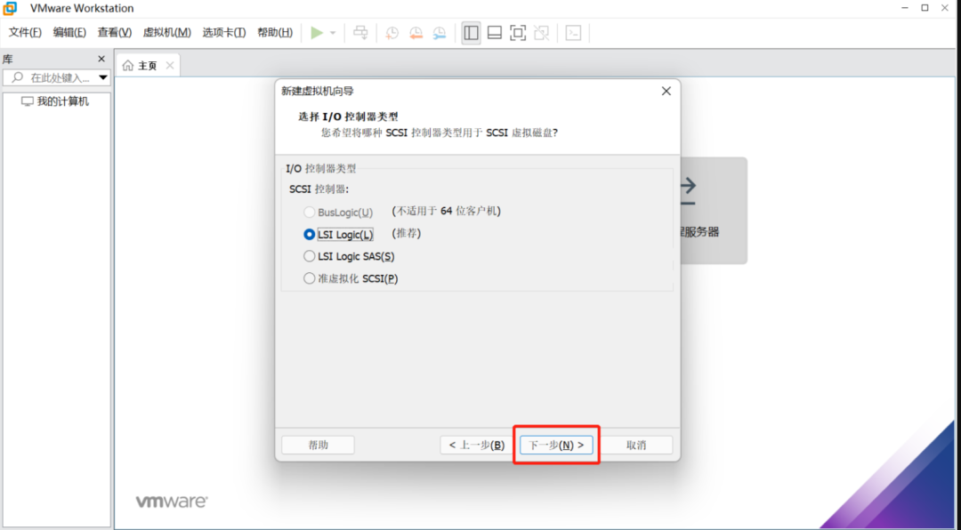Select the LSI Logic SAS(S) radio button
The image size is (961, 530).
pos(310,256)
